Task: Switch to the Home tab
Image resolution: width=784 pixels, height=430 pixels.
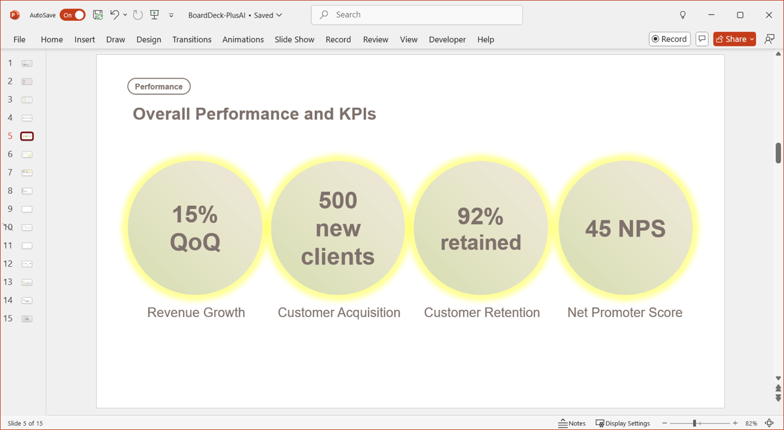Action: click(52, 39)
